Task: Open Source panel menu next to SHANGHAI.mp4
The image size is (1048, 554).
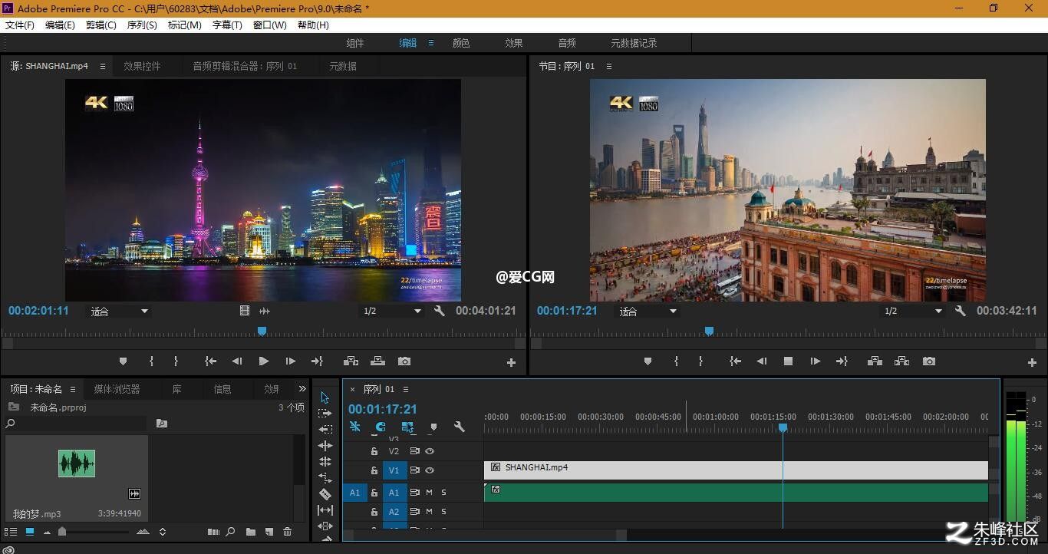Action: point(103,66)
